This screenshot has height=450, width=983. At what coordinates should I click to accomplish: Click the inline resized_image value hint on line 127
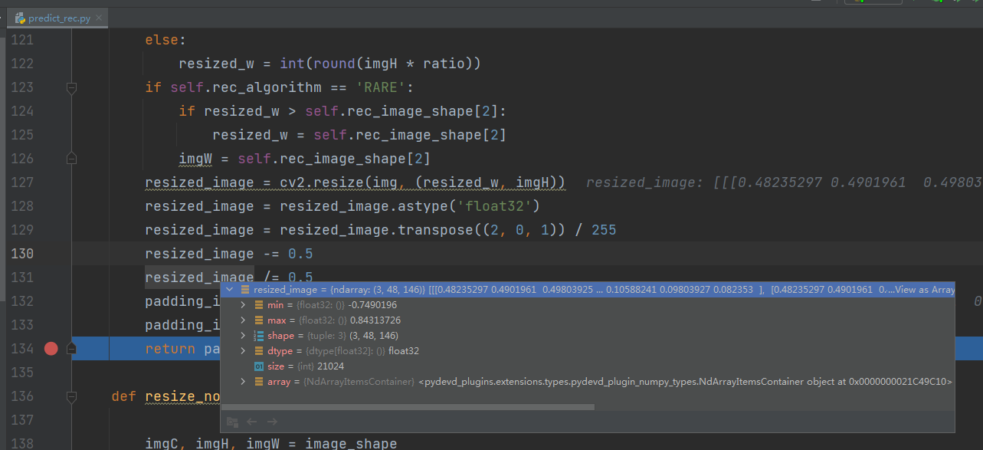(783, 182)
